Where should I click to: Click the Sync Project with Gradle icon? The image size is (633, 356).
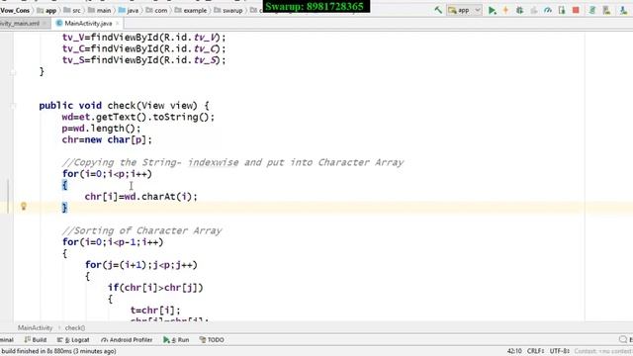point(592,11)
